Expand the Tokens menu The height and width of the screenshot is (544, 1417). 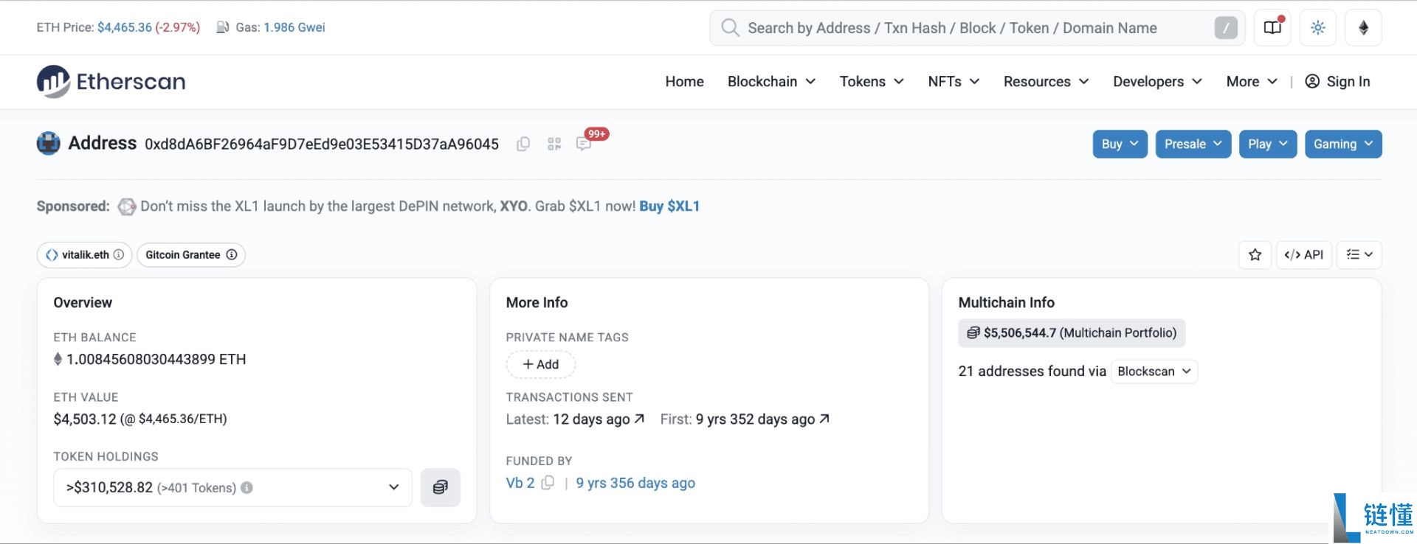click(x=872, y=82)
